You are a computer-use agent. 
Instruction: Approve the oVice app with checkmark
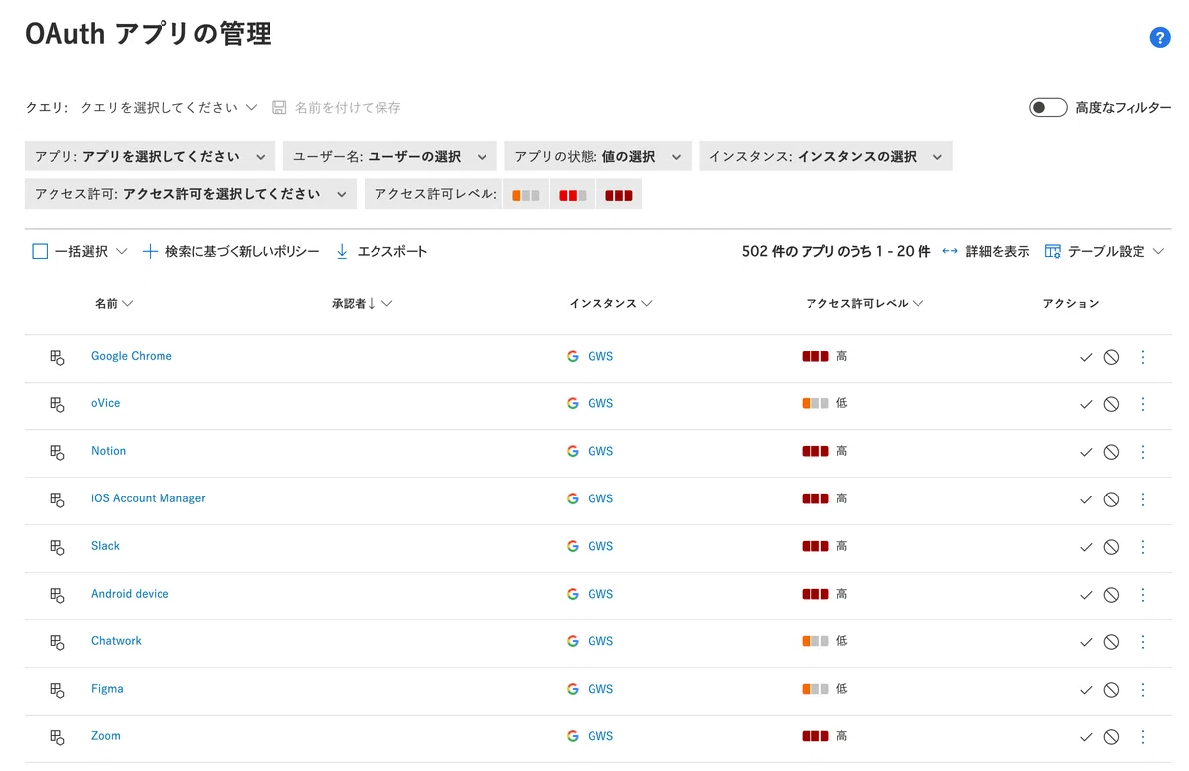pyautogui.click(x=1086, y=404)
